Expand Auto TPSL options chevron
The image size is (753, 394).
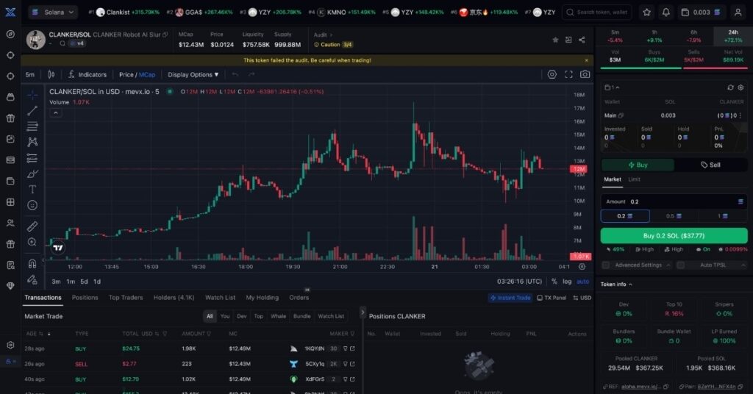coord(743,265)
